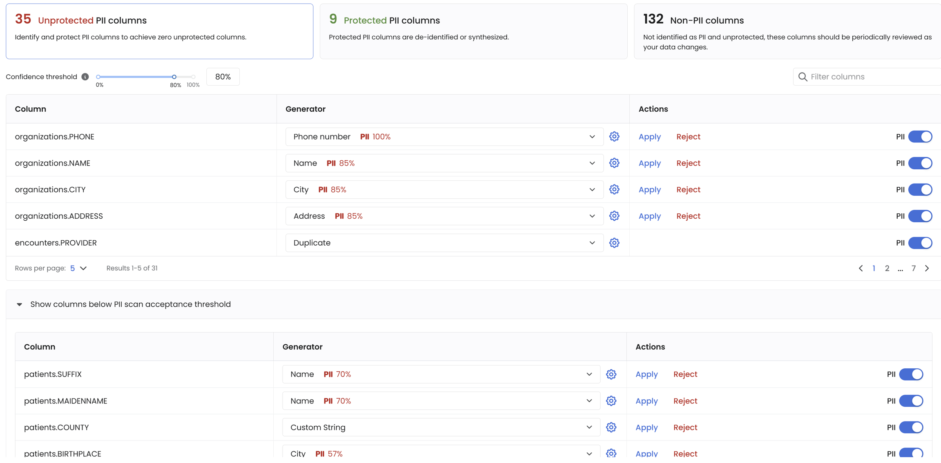Disable PII toggle for encounters.PROVIDER
941x463 pixels.
[x=920, y=243]
